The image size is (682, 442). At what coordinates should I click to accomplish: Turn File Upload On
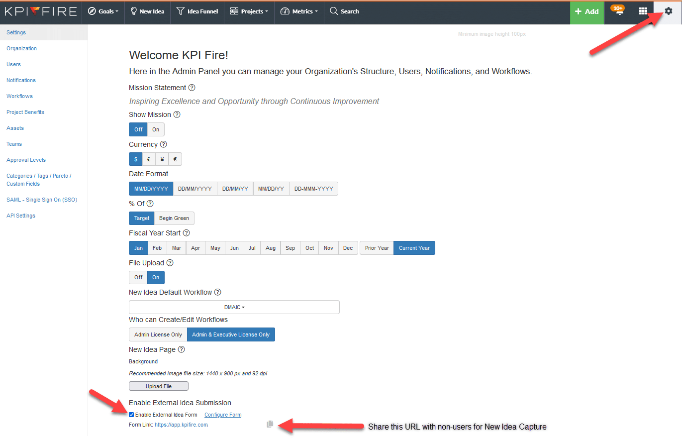(156, 277)
